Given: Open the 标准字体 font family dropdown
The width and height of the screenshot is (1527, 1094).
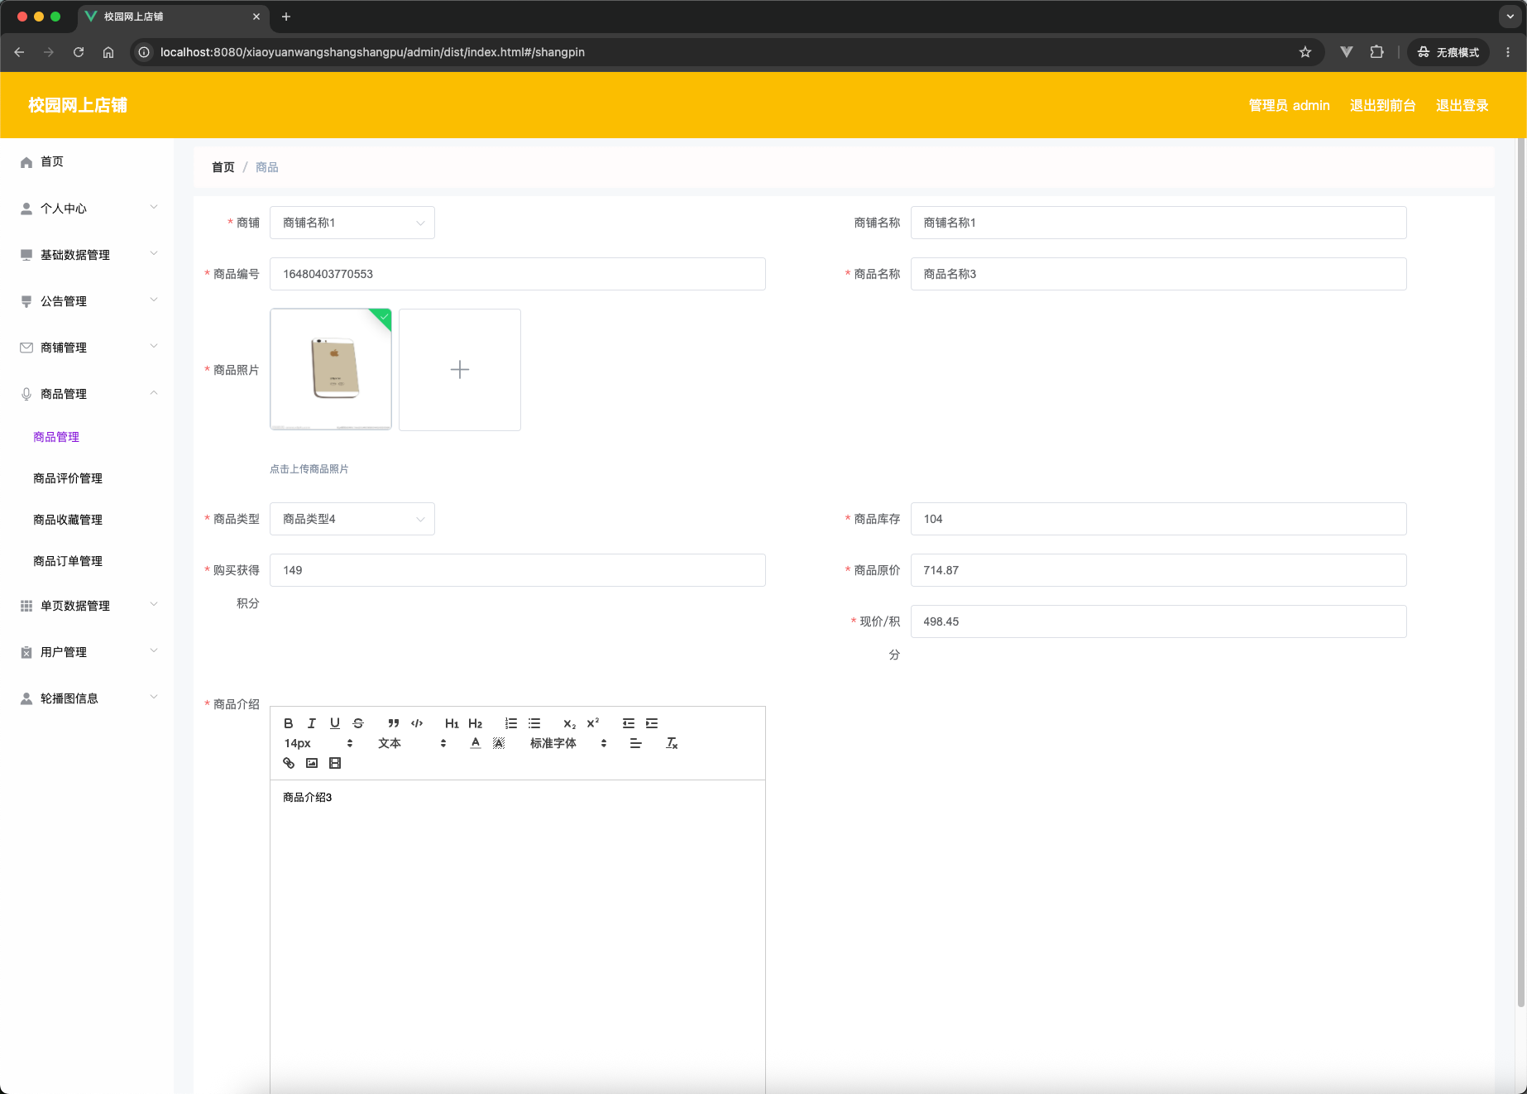Looking at the screenshot, I should [x=568, y=743].
